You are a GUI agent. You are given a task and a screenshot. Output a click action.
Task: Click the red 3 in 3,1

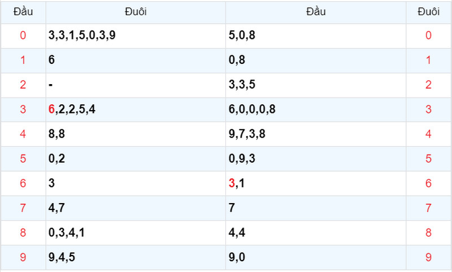(x=232, y=183)
